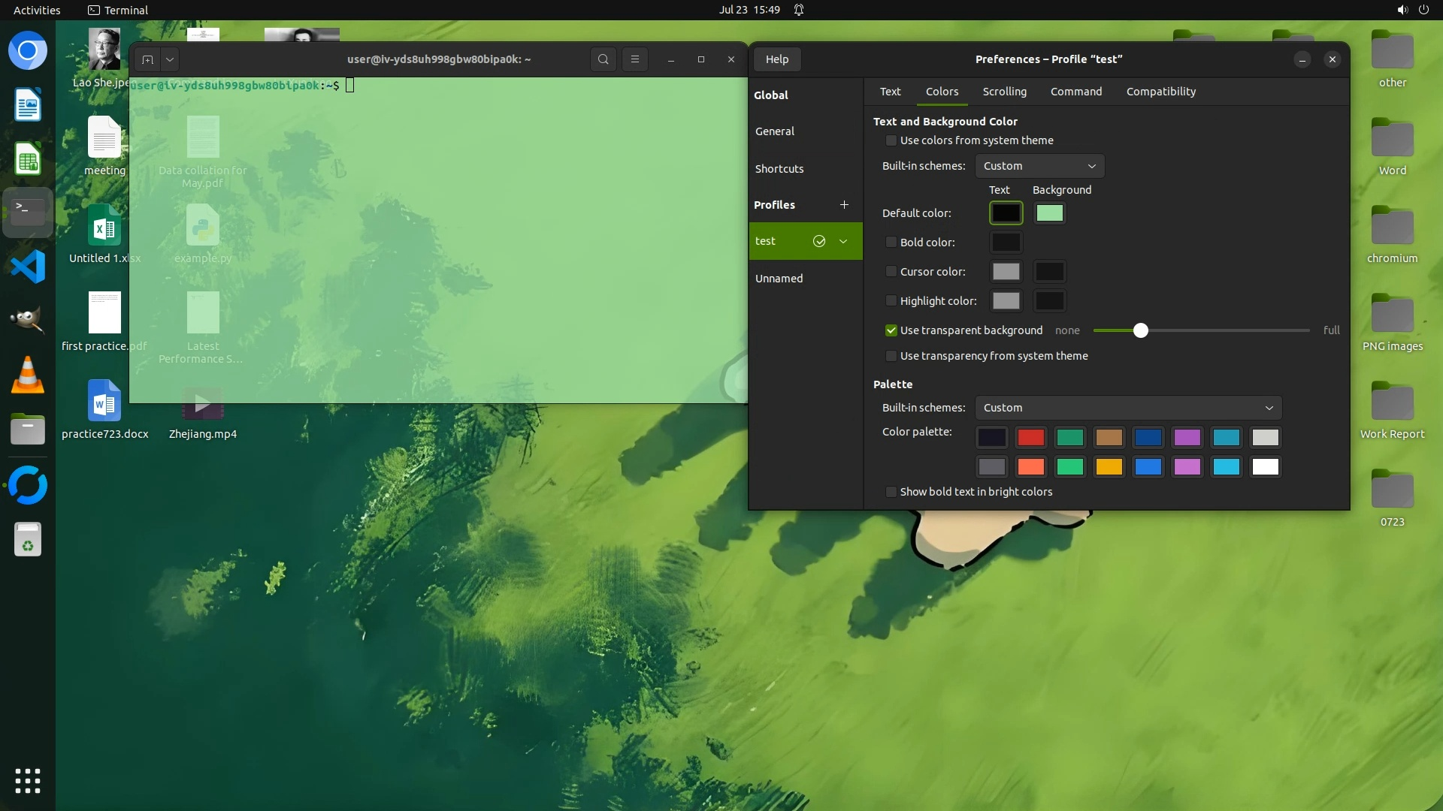Image resolution: width=1443 pixels, height=811 pixels.
Task: Add a new profile with plus icon
Action: pyautogui.click(x=844, y=204)
